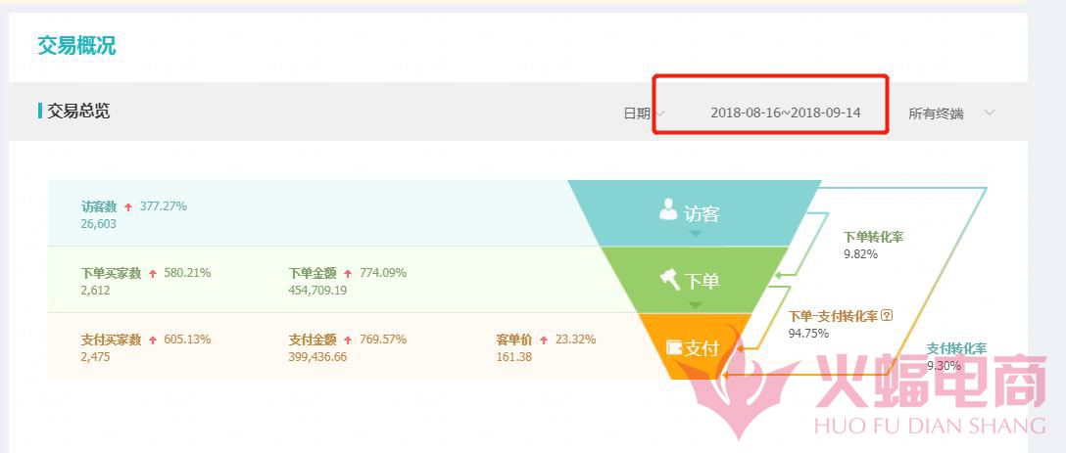Click the 支付金额 metric label
1066x453 pixels.
point(313,340)
